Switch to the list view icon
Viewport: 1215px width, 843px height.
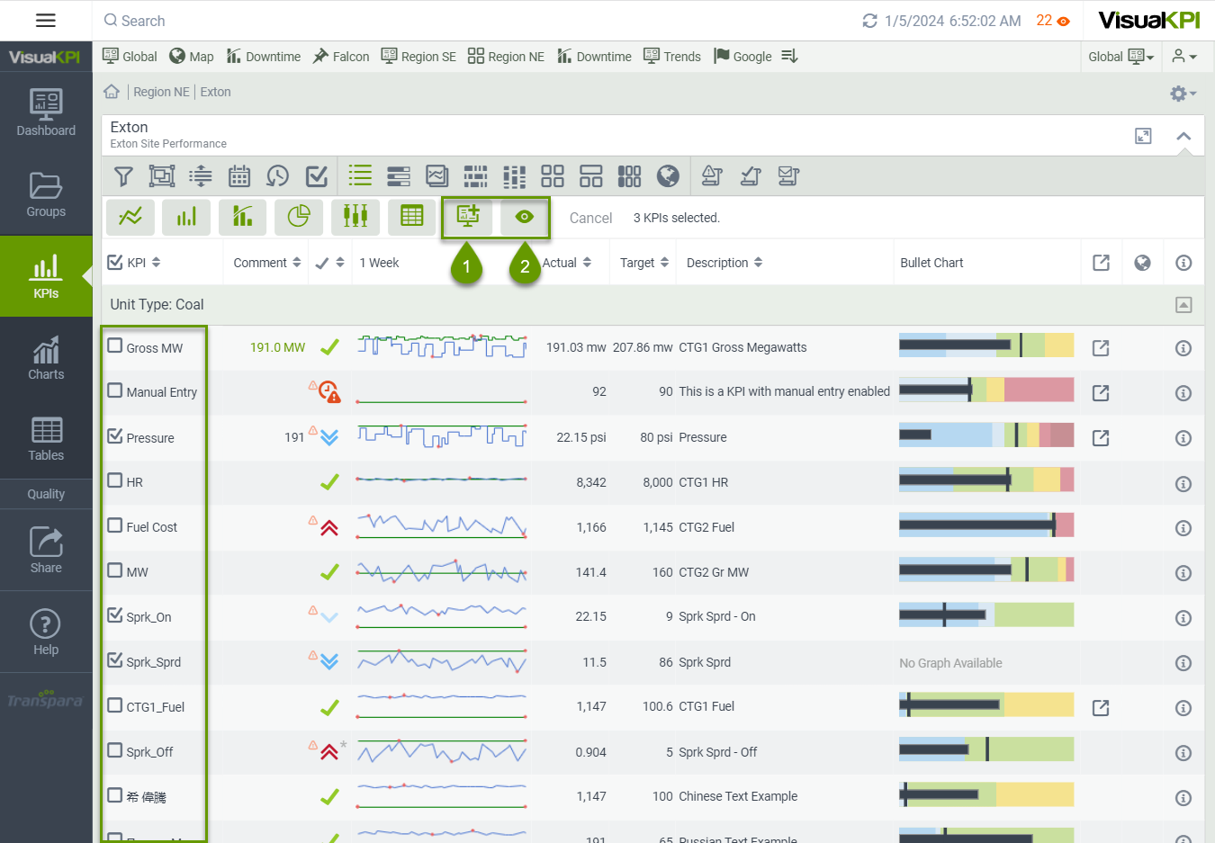pos(360,175)
